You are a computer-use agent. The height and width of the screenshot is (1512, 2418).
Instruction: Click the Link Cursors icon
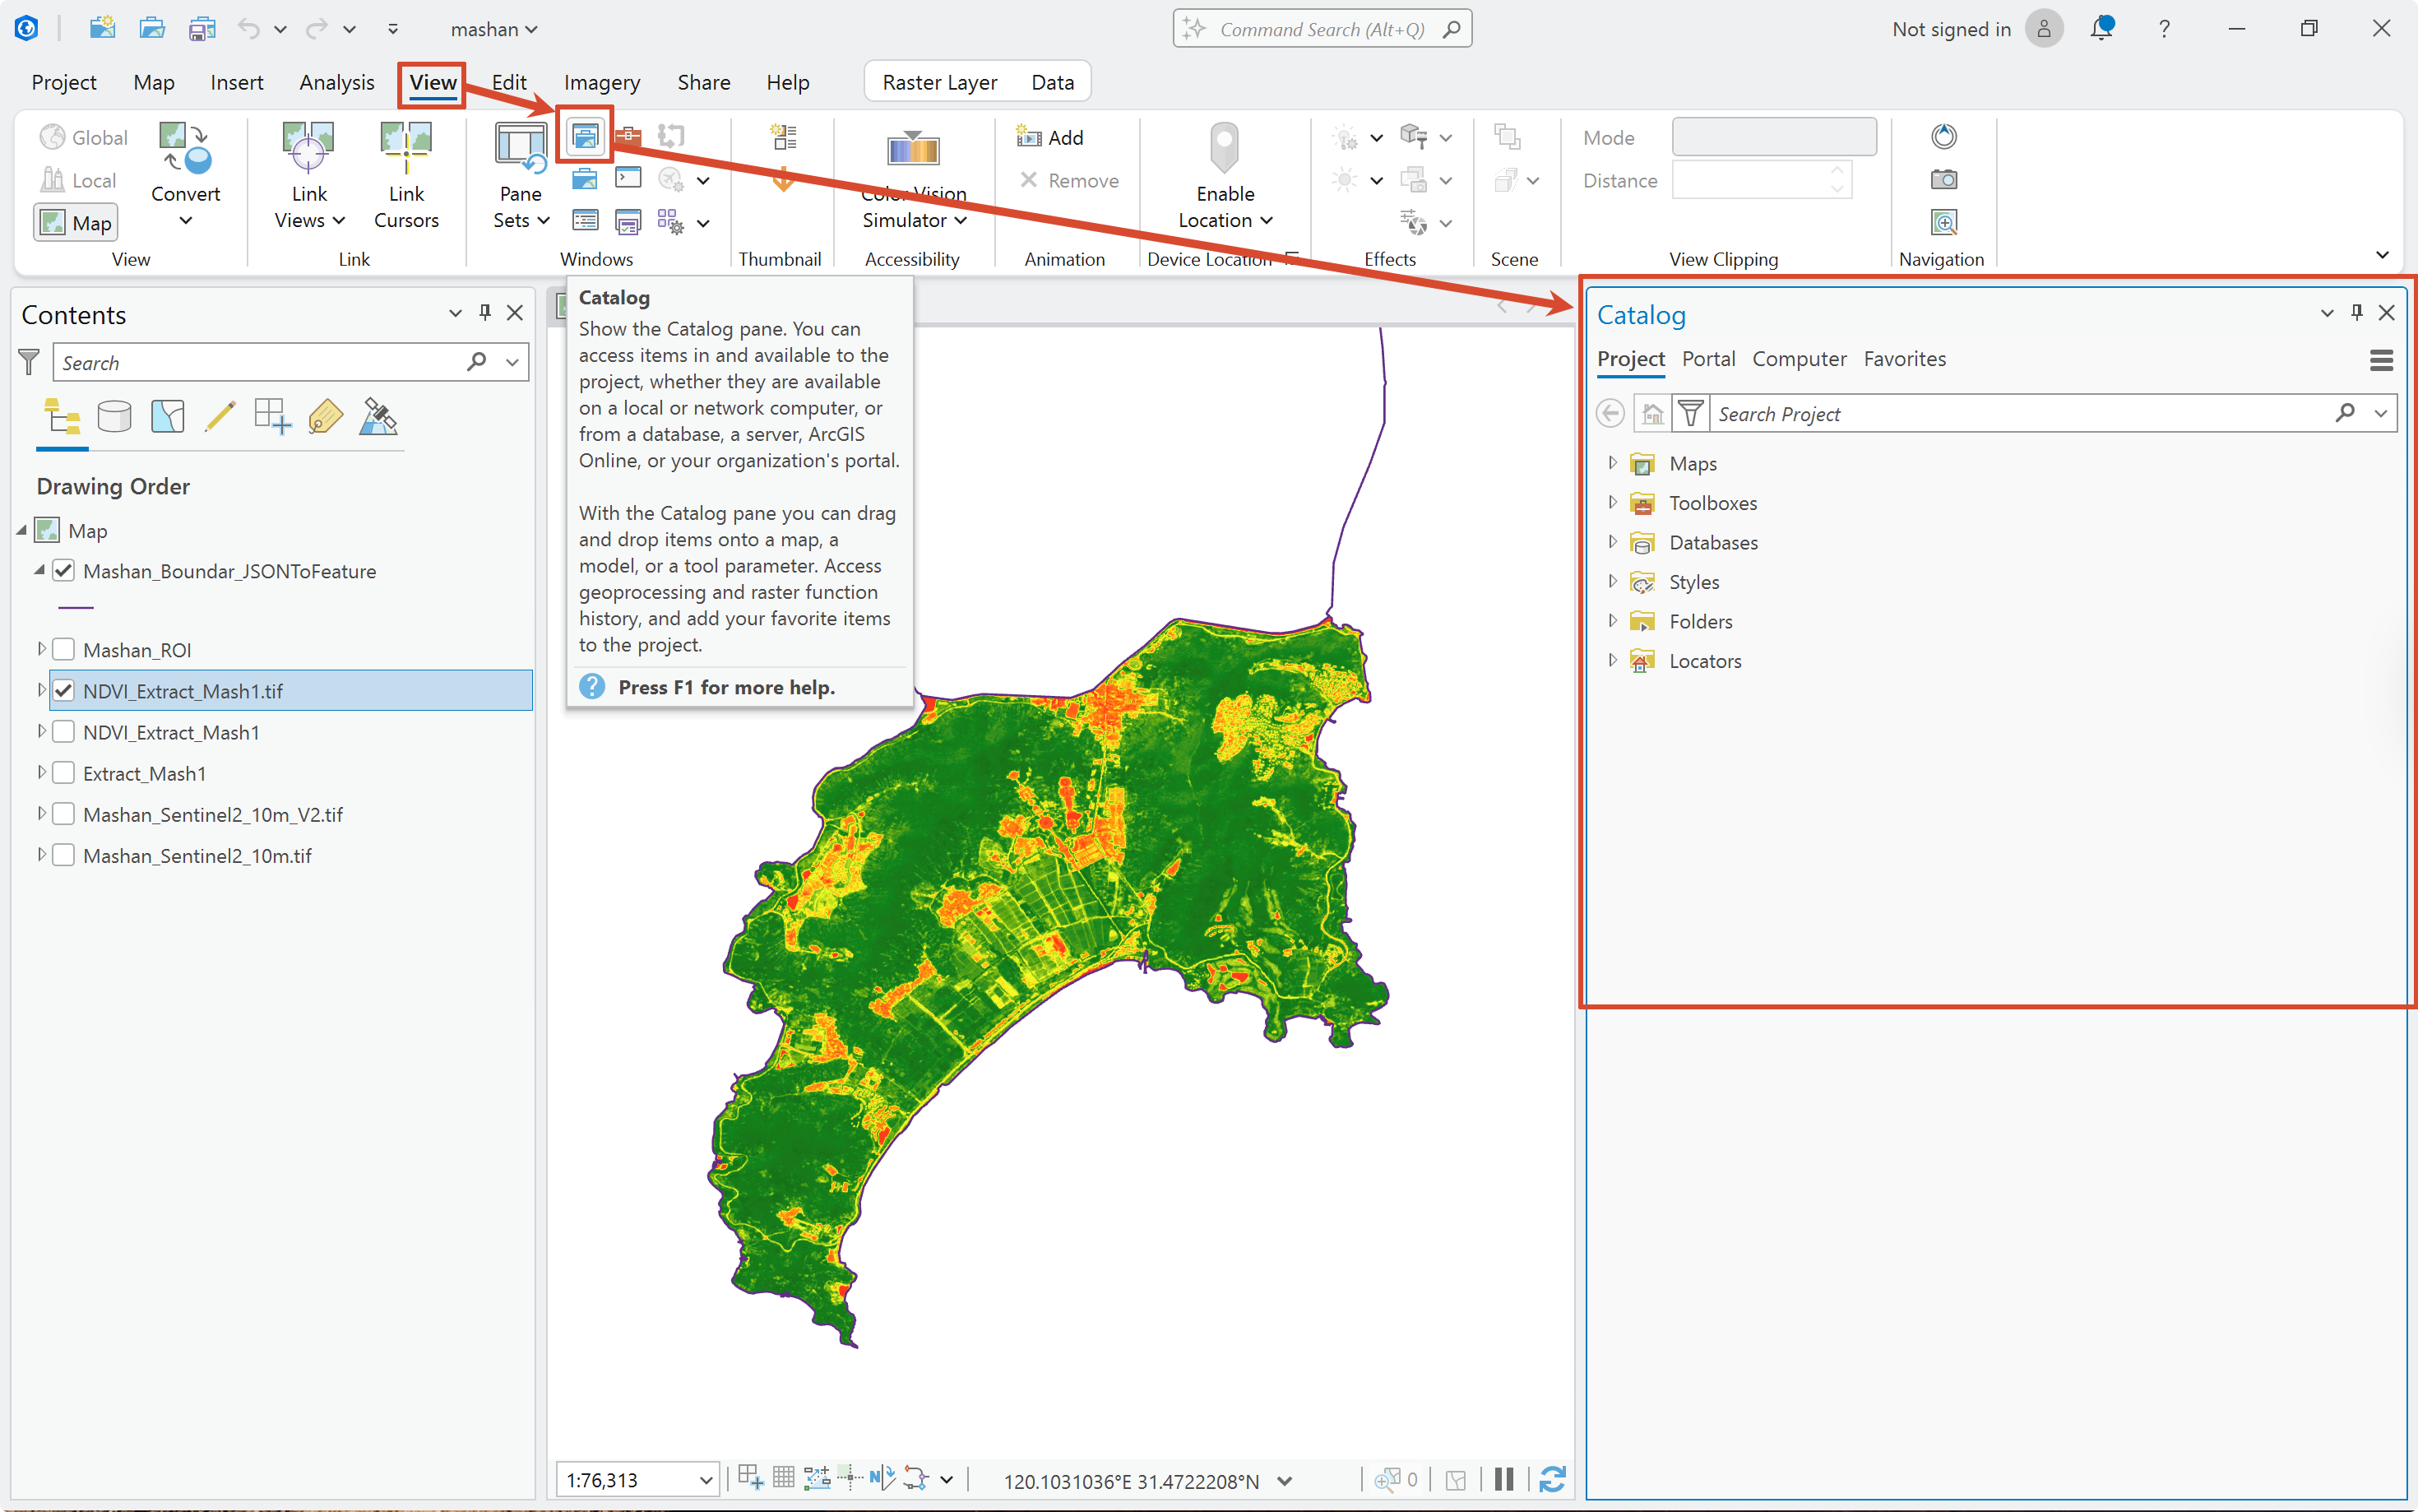click(405, 148)
